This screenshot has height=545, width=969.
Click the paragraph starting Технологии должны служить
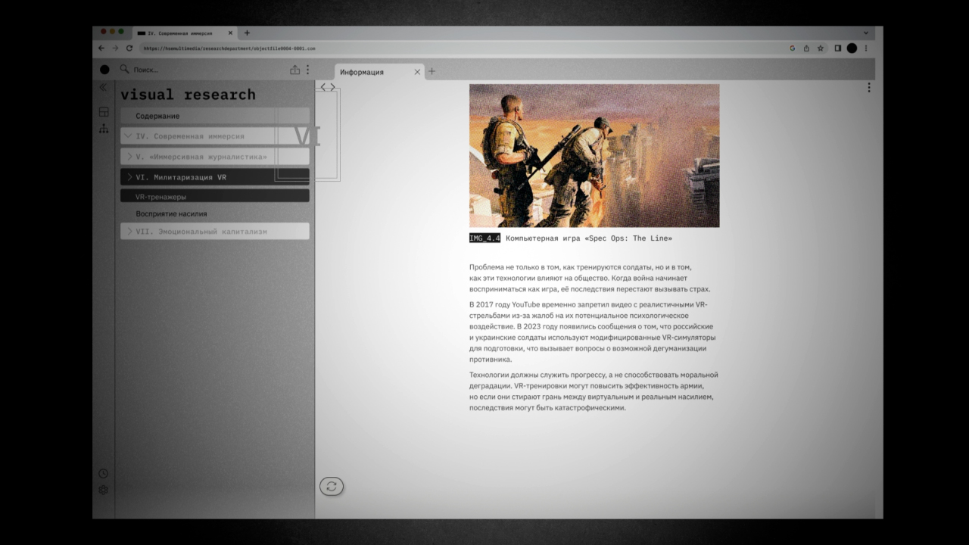[594, 391]
